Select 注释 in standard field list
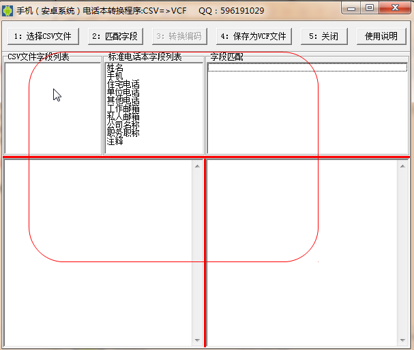 tap(115, 141)
